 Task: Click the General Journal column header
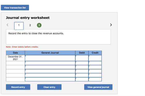point(50,53)
